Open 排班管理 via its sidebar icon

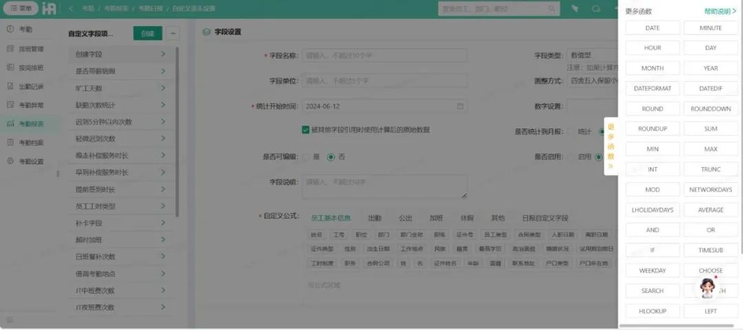10,49
